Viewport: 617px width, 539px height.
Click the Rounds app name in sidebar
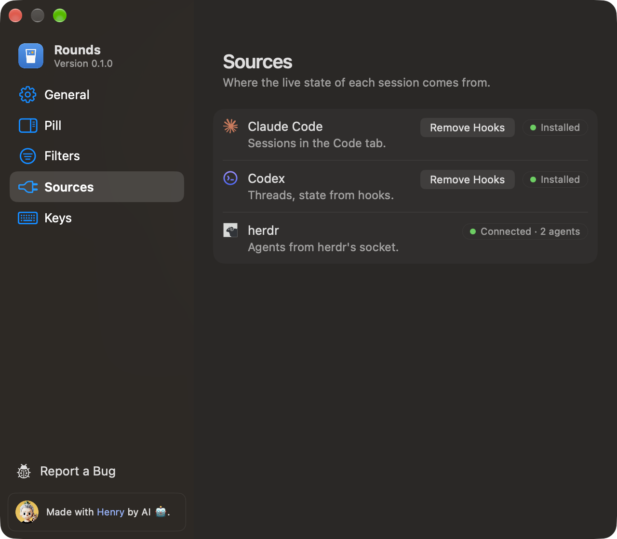click(x=78, y=50)
